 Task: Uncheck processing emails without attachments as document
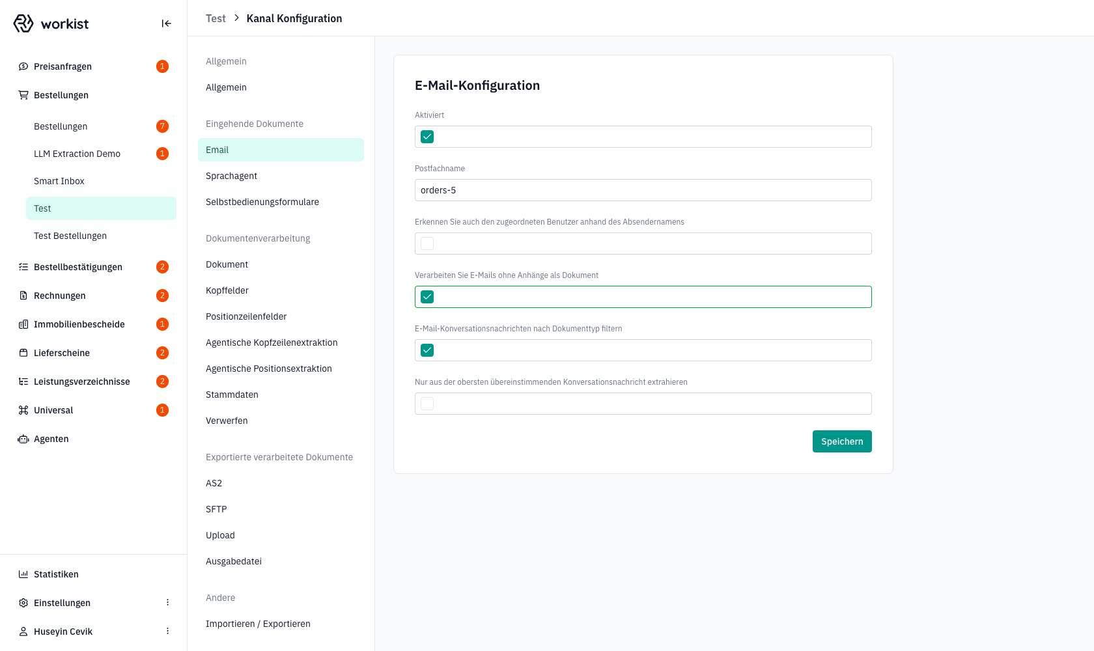coord(427,297)
